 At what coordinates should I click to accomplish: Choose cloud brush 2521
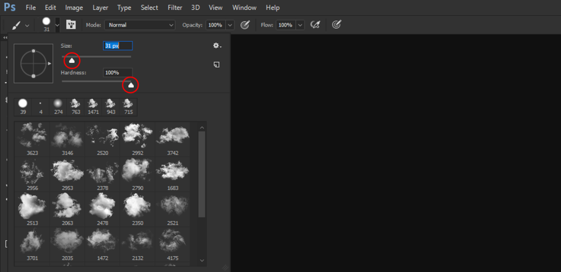(x=173, y=209)
